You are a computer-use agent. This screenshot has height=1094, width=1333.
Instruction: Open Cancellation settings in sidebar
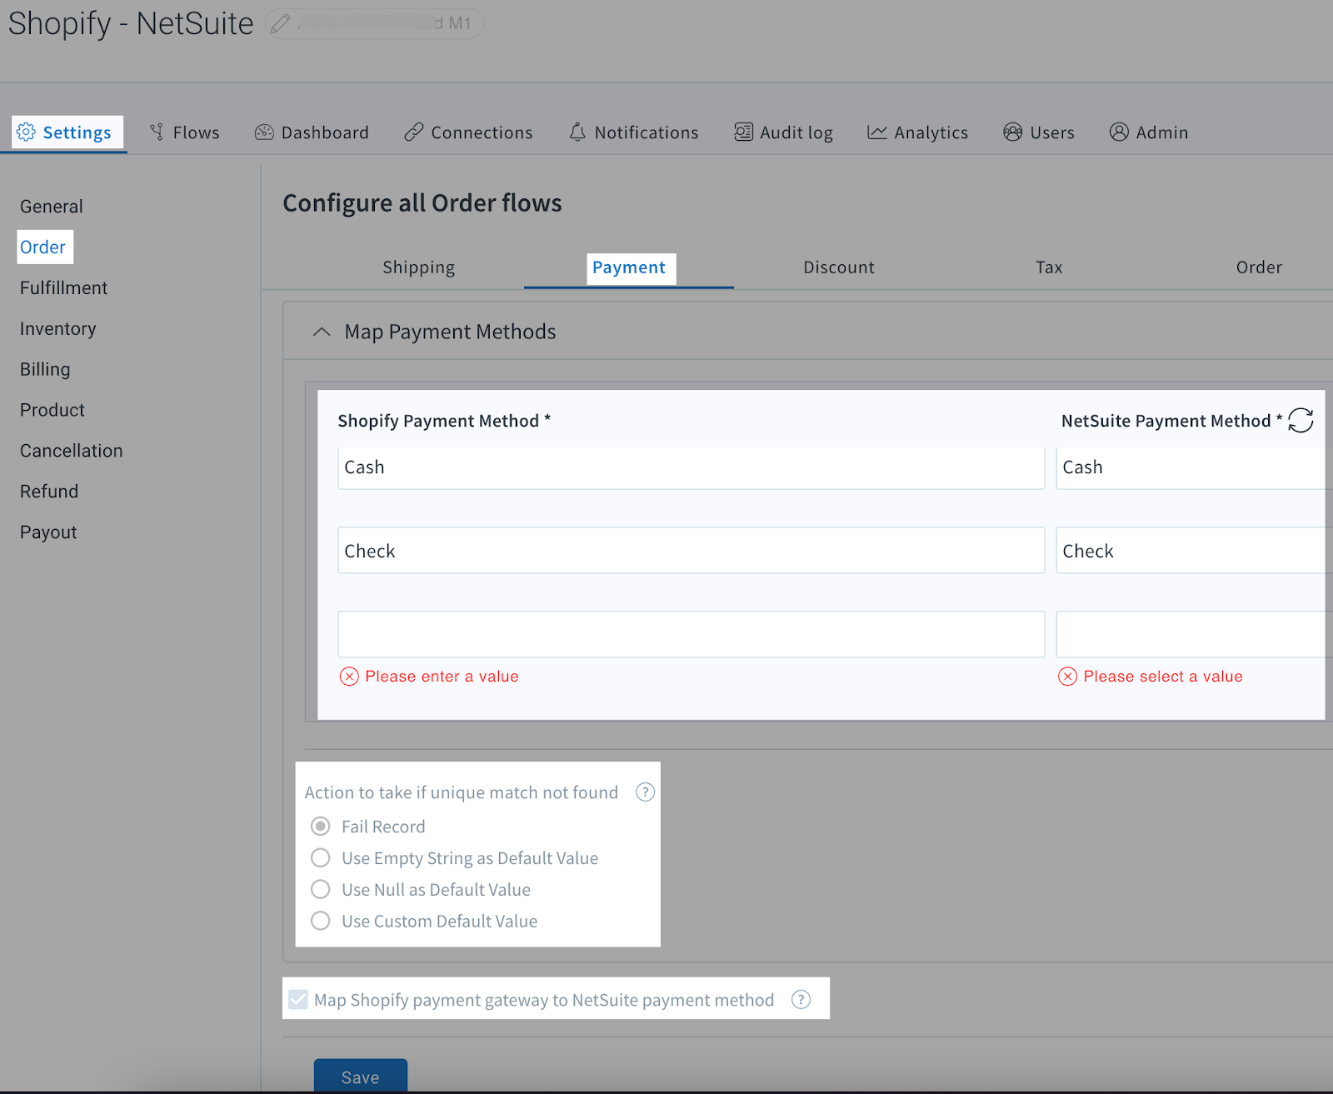(72, 451)
